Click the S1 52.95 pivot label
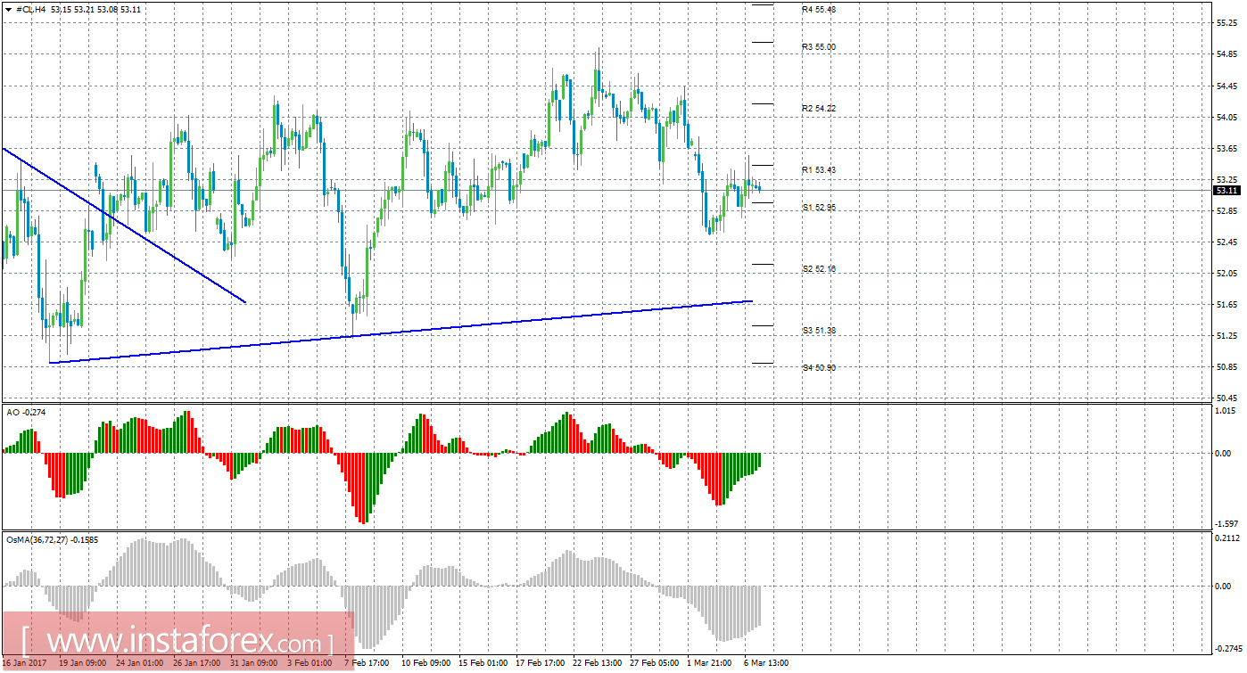1247x673 pixels. pyautogui.click(x=818, y=208)
